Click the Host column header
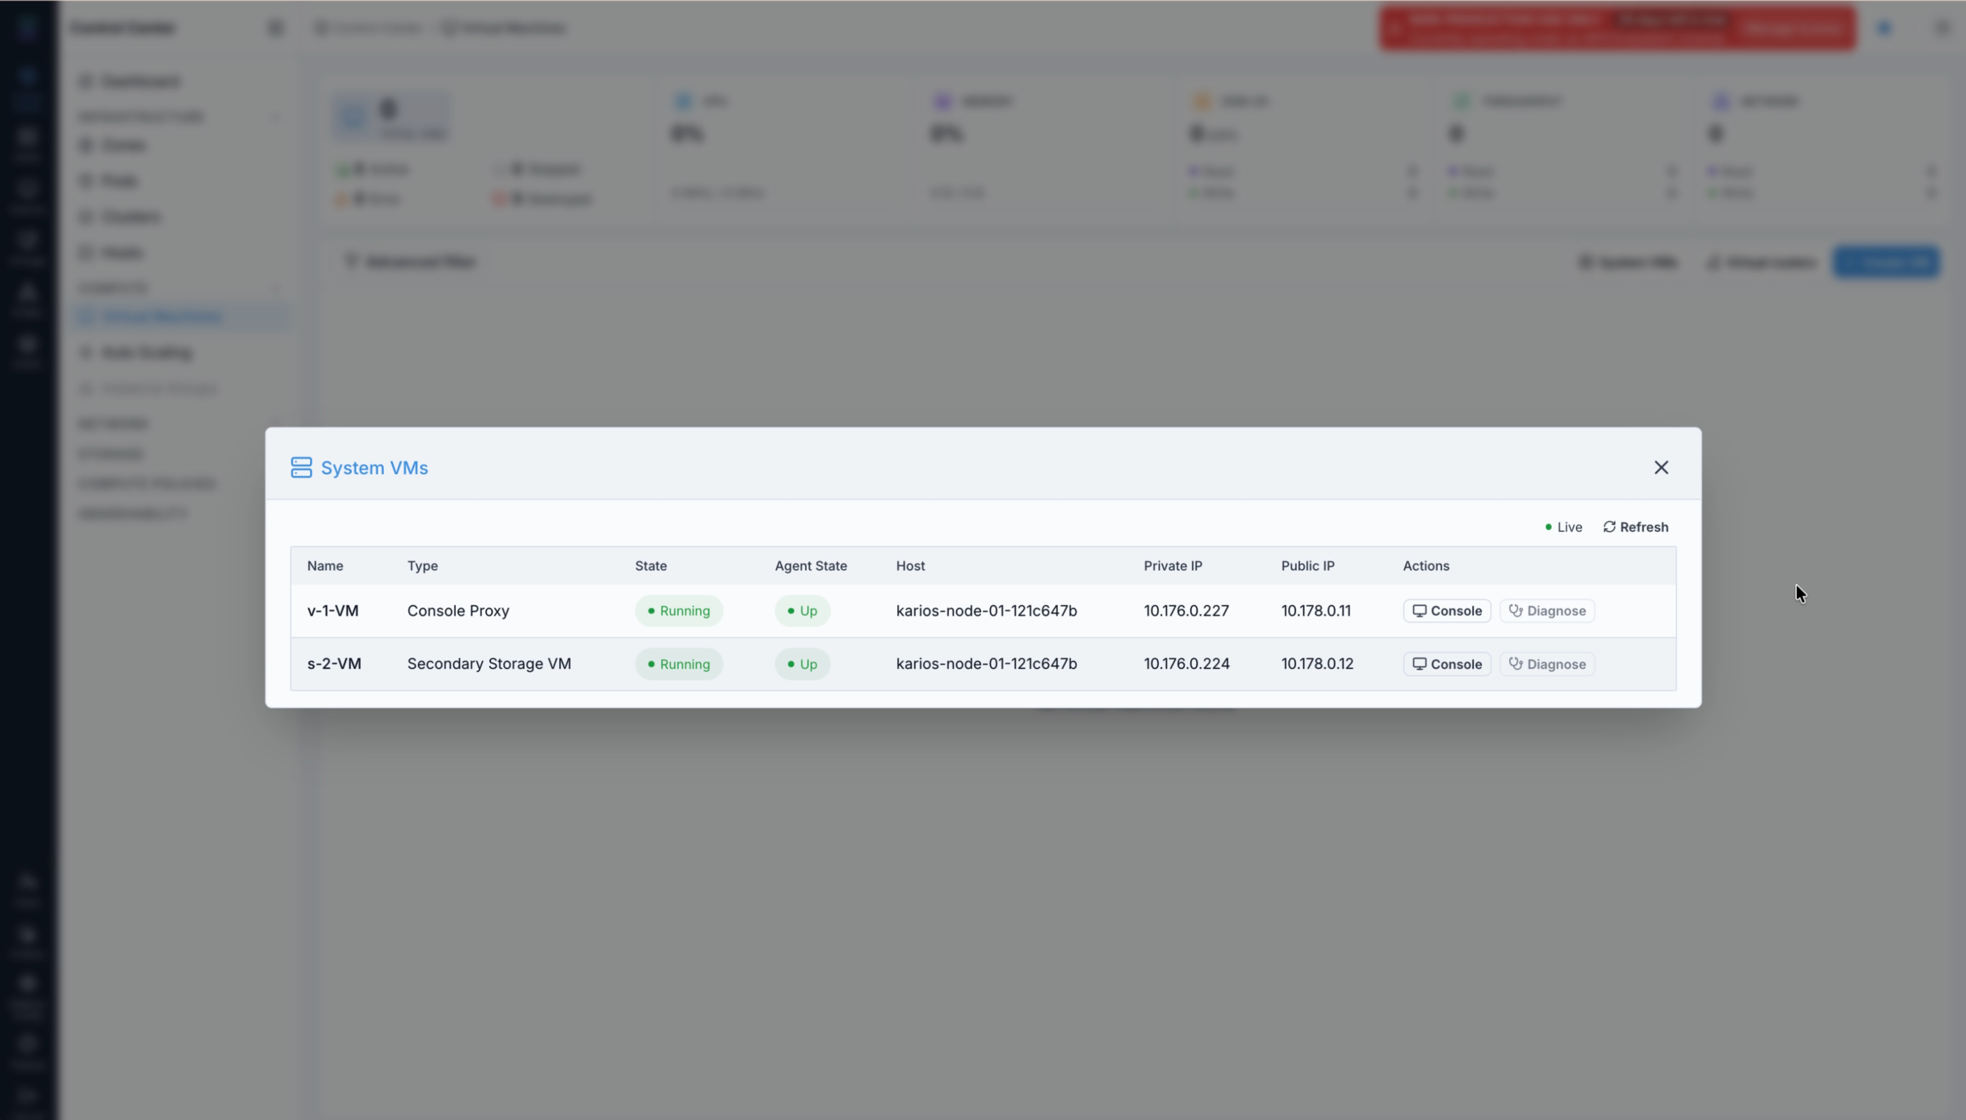The width and height of the screenshot is (1966, 1120). point(911,565)
